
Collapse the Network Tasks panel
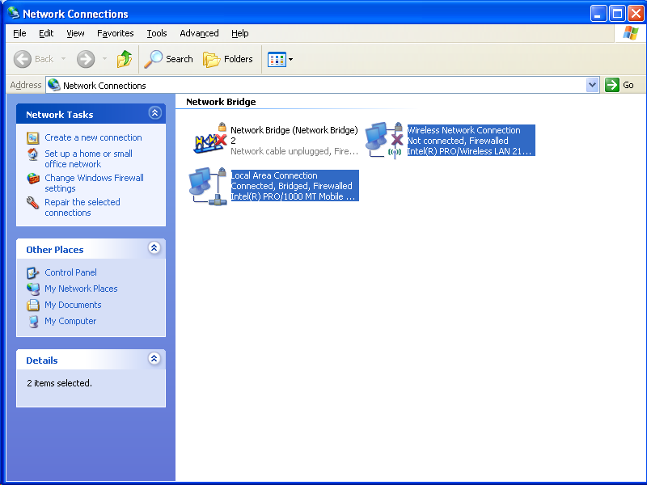point(154,113)
